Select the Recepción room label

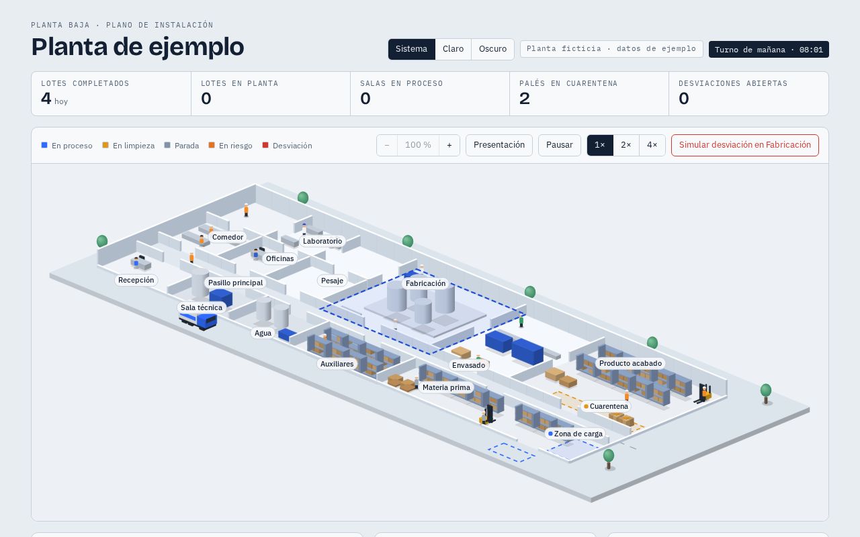click(136, 280)
